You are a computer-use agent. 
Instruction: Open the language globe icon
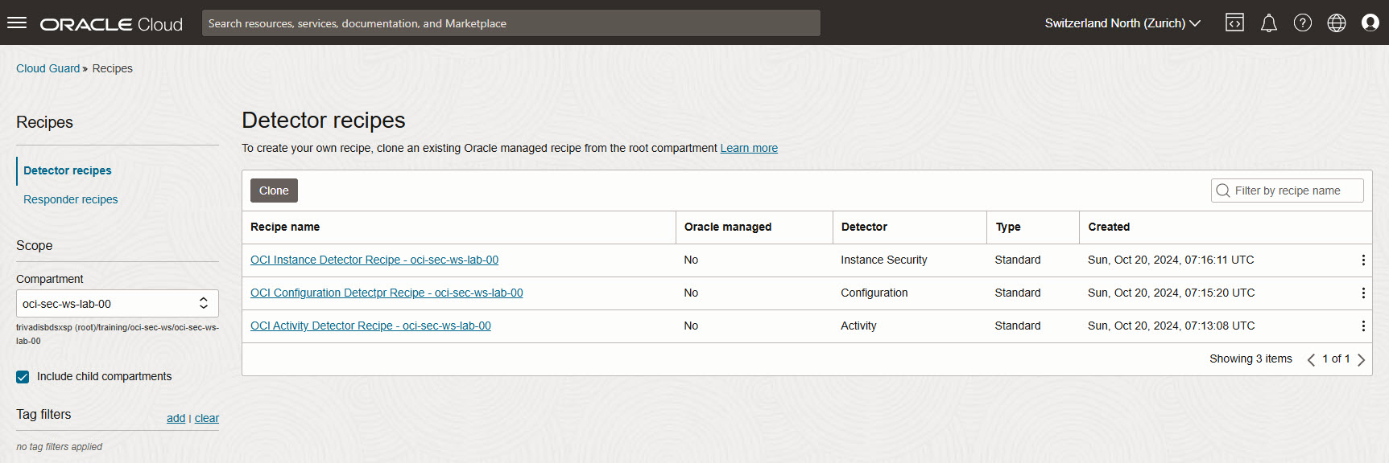click(1337, 23)
